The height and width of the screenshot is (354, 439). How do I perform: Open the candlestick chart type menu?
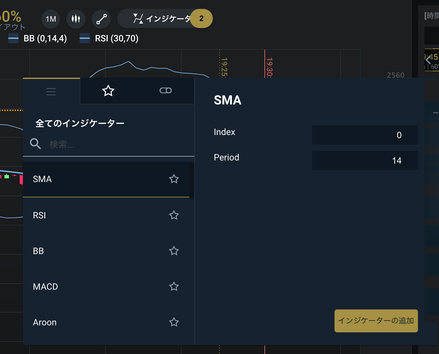click(x=76, y=19)
